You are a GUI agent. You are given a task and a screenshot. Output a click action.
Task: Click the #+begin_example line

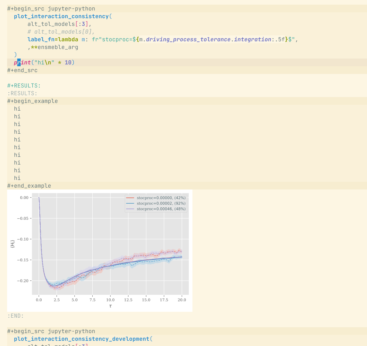coord(33,101)
